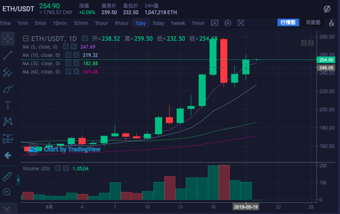Click the 行情图 chart button
The image size is (340, 214).
pos(288,23)
